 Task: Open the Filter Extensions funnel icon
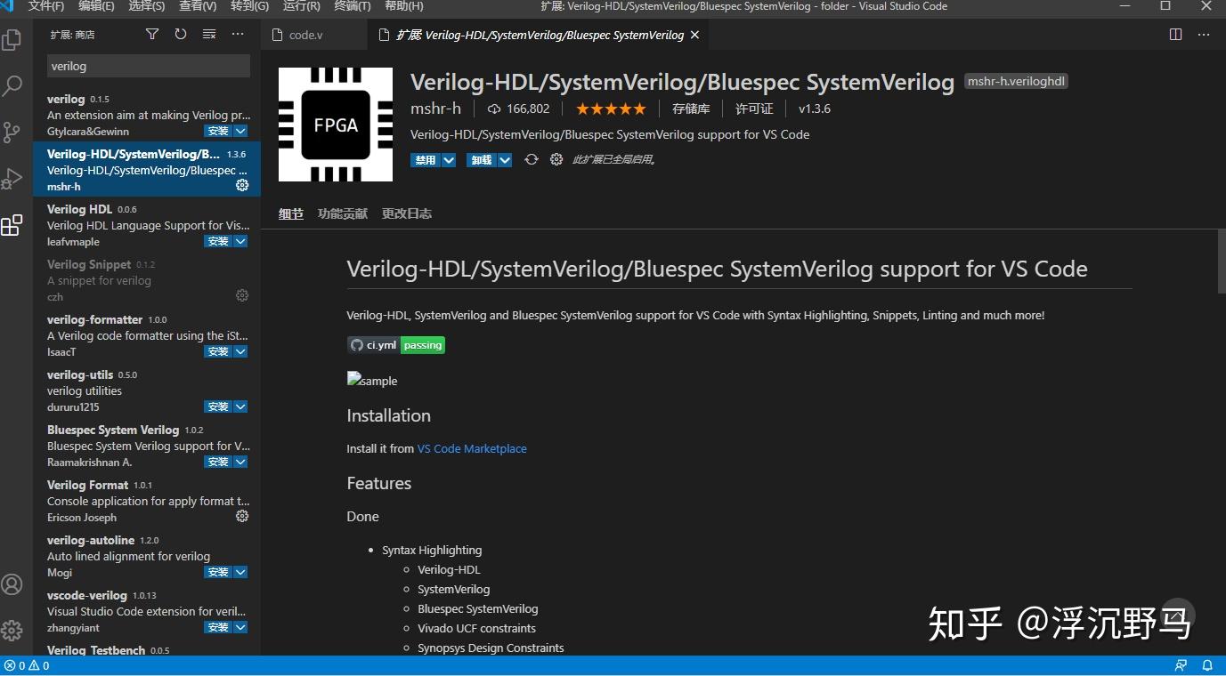coord(151,34)
